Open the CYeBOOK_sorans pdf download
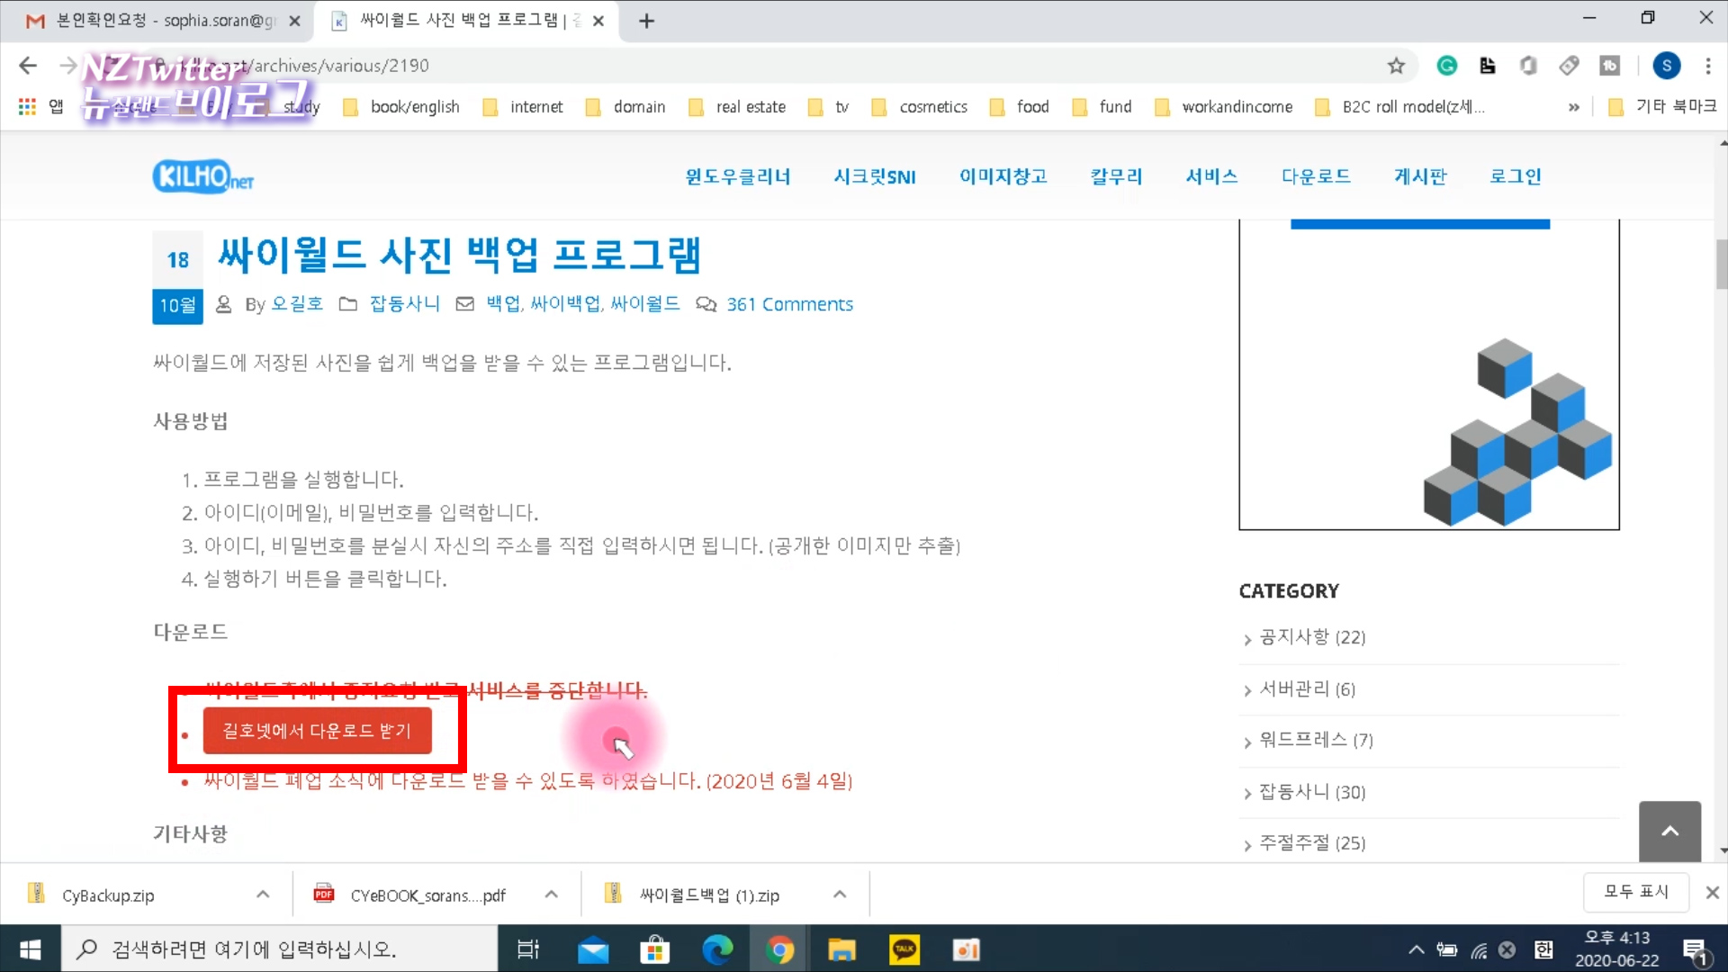1728x972 pixels. [427, 895]
